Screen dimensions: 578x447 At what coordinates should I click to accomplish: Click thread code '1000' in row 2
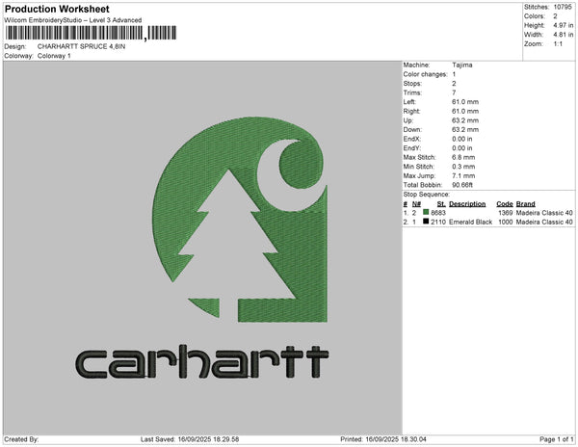[x=506, y=222]
